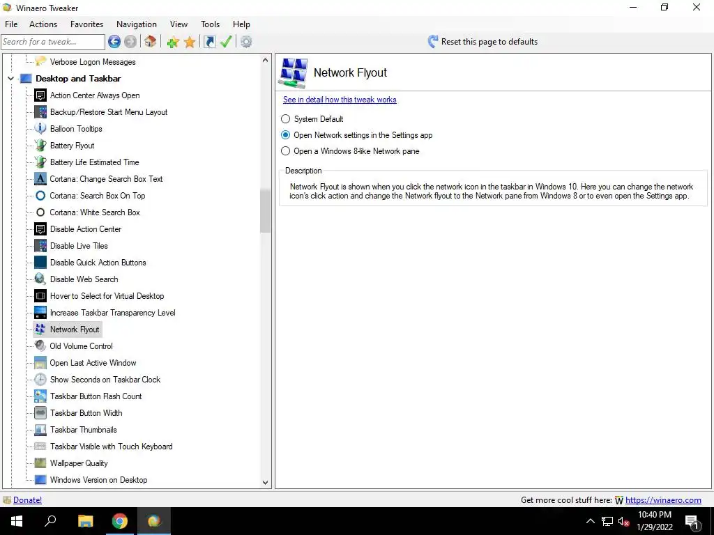
Task: Click the tree scrollbar up arrow
Action: coord(266,60)
